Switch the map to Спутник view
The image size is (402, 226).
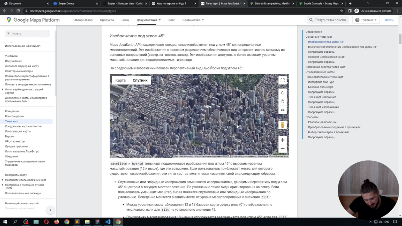pyautogui.click(x=140, y=80)
